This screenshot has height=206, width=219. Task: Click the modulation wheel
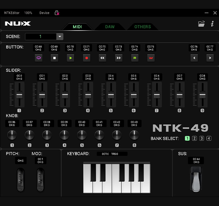click(40, 180)
